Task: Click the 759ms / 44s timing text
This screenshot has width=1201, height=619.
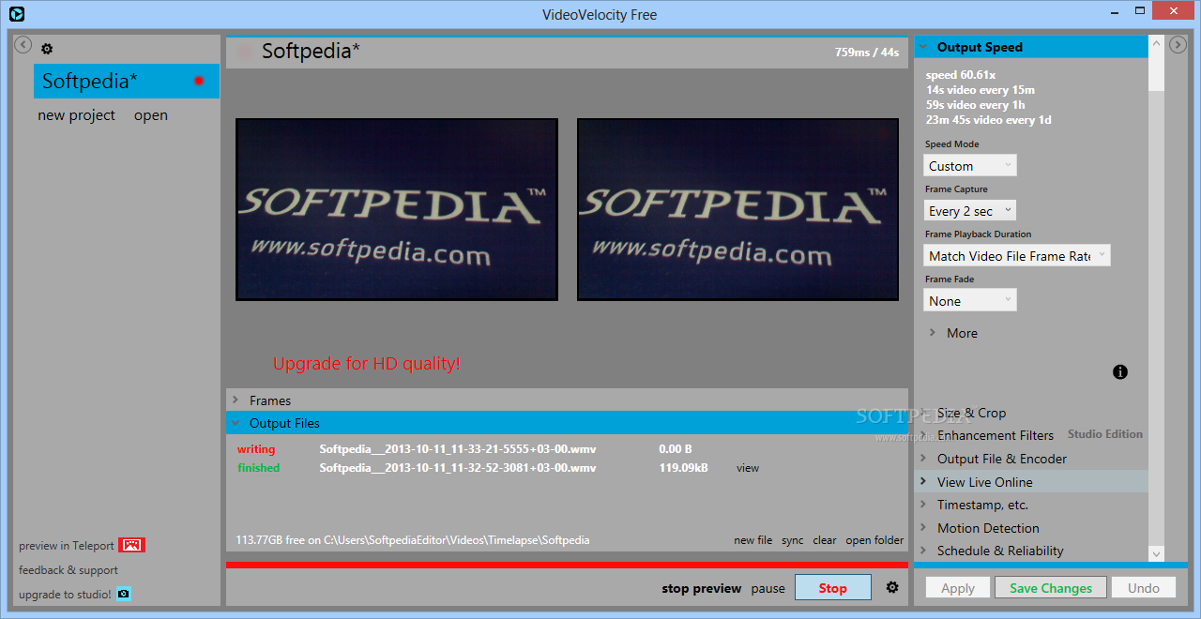Action: (867, 53)
